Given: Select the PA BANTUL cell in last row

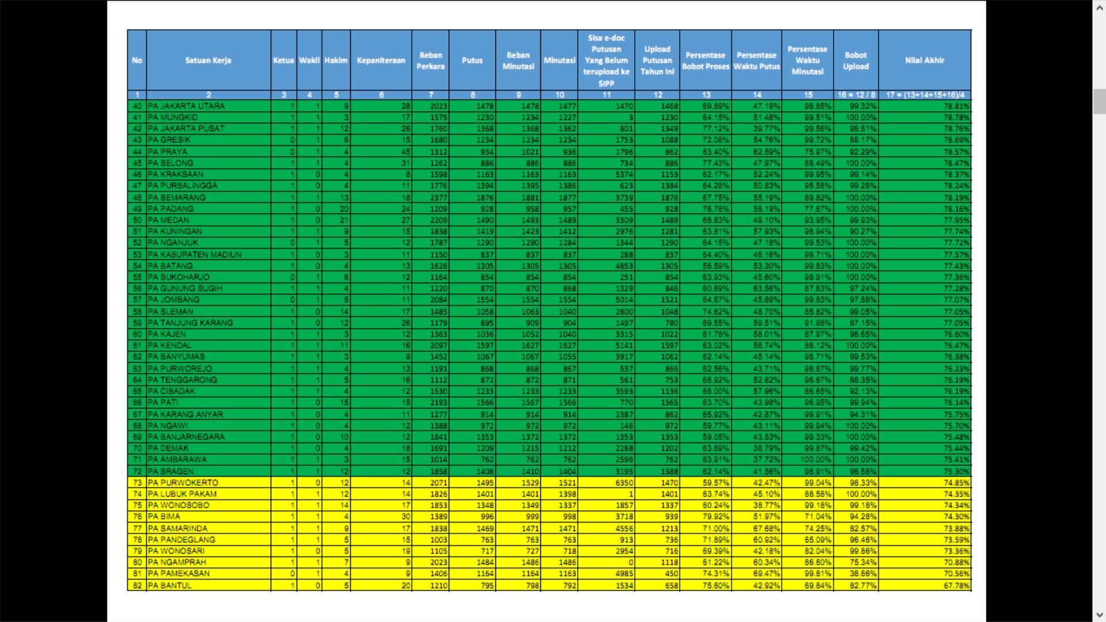Looking at the screenshot, I should point(169,585).
